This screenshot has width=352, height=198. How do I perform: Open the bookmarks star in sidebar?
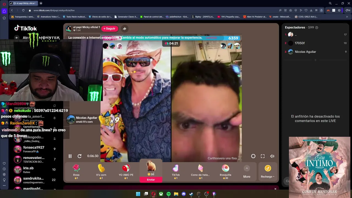point(4,18)
